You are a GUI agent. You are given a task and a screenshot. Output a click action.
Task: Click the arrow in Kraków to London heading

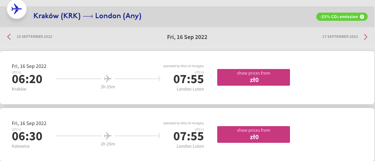click(x=88, y=16)
